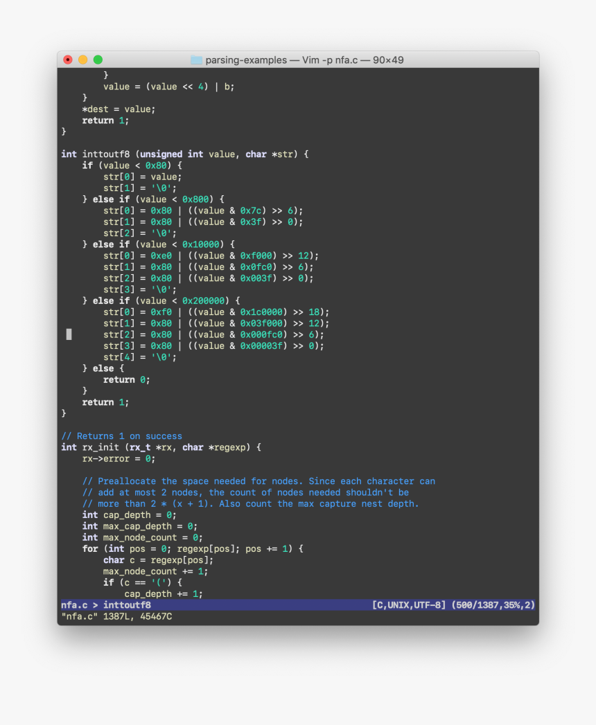Screen dimensions: 596x725
Task: Click comment line starting '// Preallocate the space'
Action: (258, 481)
